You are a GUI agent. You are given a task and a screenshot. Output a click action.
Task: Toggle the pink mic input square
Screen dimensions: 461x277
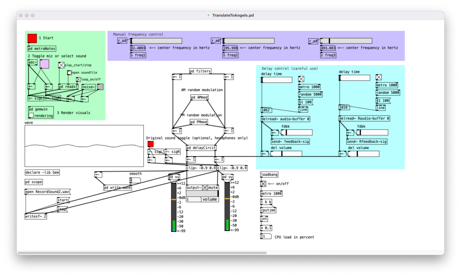[45, 64]
